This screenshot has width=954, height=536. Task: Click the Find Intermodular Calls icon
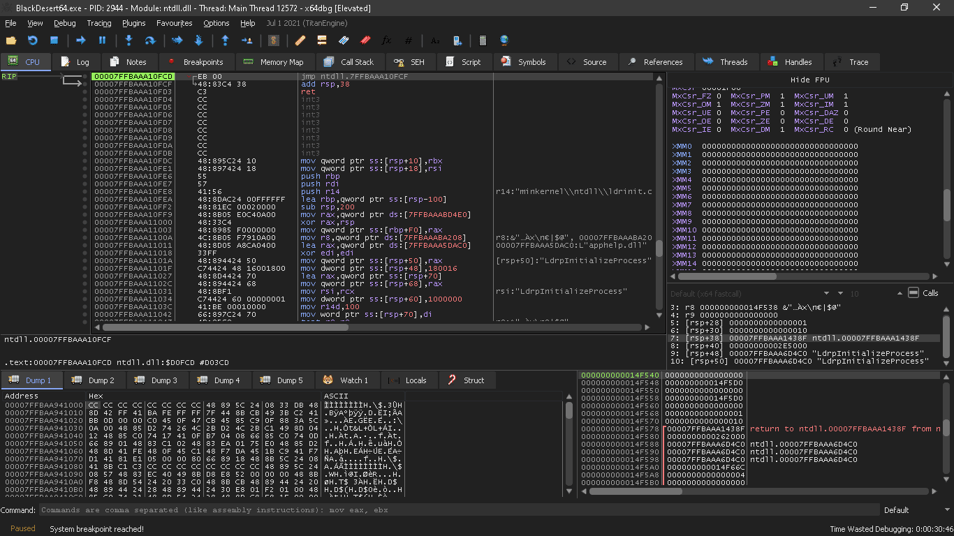(x=457, y=40)
